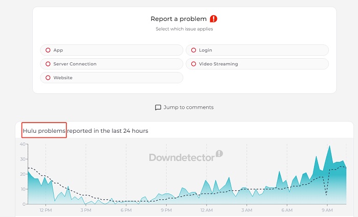
Task: Click the highest spike in the chart
Action: [330, 147]
